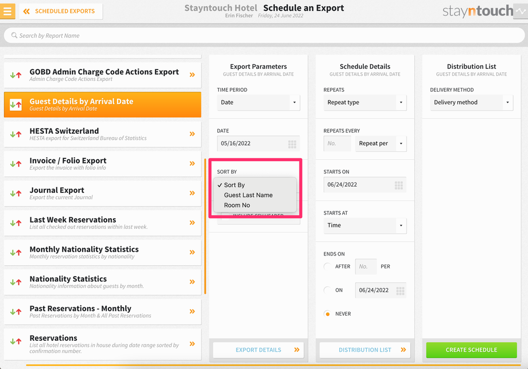Click the staynTouch logo
This screenshot has width=528, height=369.
pyautogui.click(x=478, y=11)
